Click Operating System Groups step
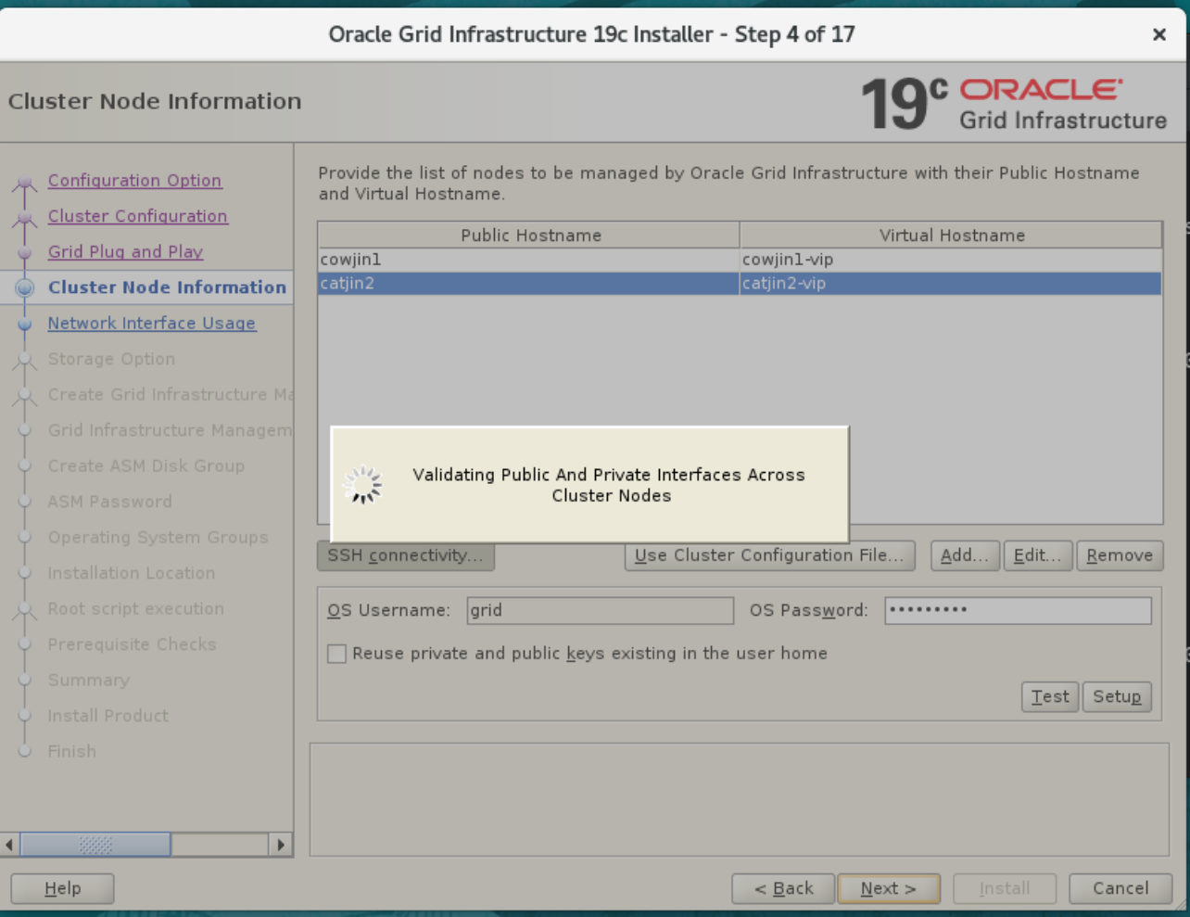This screenshot has width=1190, height=917. pos(158,538)
